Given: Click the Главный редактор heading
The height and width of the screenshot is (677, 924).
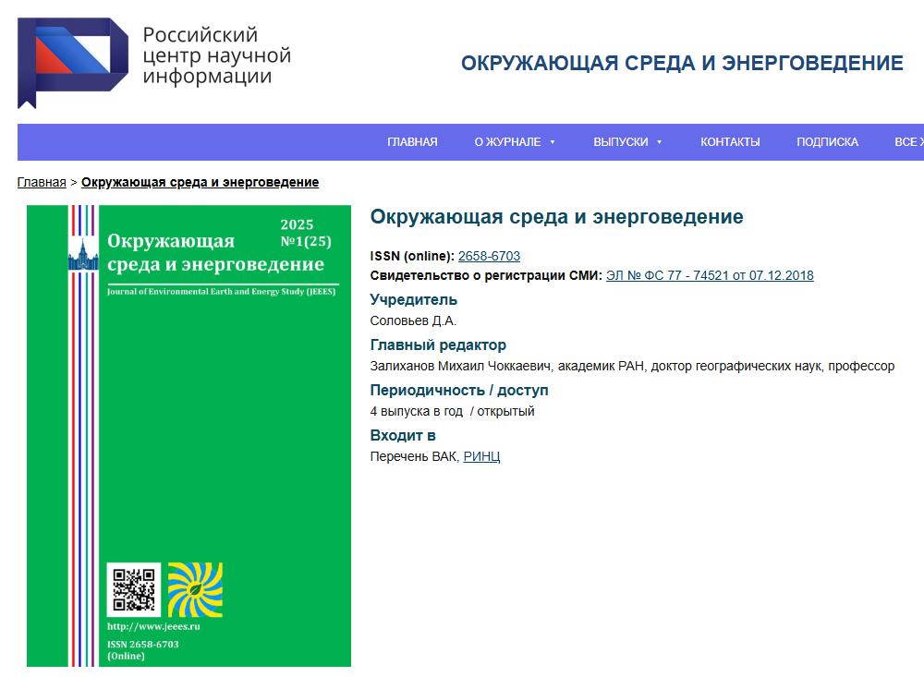Looking at the screenshot, I should click(x=438, y=345).
